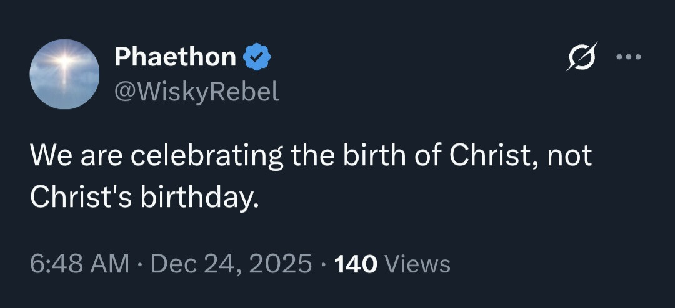Open the Phaethon display name link
675x308 pixels.
(175, 57)
